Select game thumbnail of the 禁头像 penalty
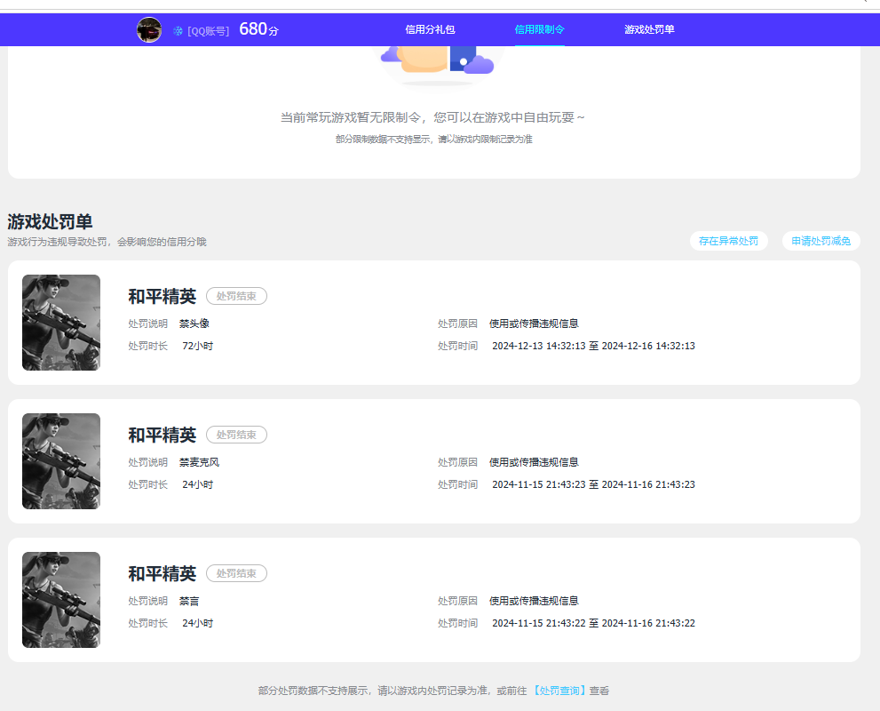The width and height of the screenshot is (880, 711). (61, 323)
